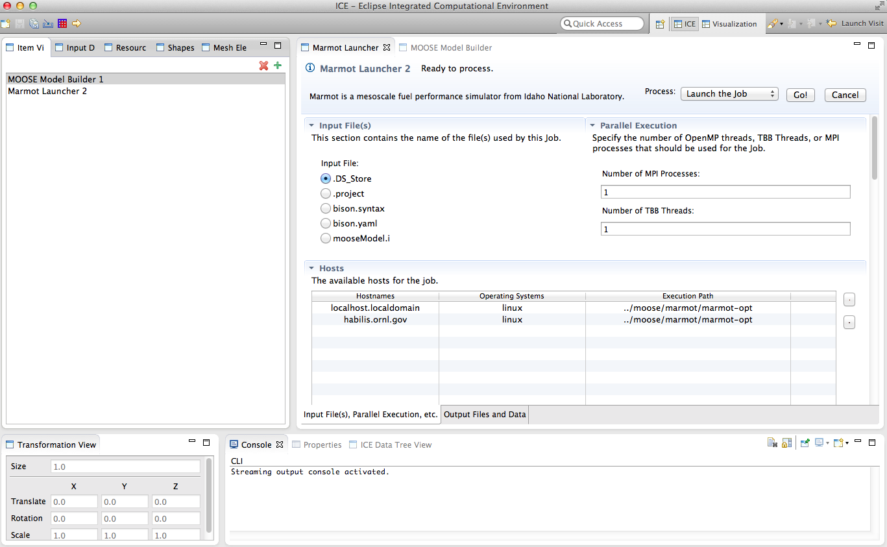The width and height of the screenshot is (887, 547).
Task: Close the Console tab with its X
Action: (280, 444)
